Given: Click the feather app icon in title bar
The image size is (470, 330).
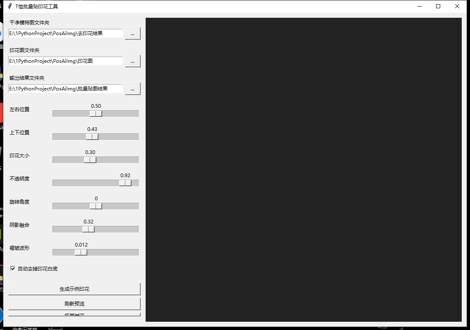Looking at the screenshot, I should 10,6.
